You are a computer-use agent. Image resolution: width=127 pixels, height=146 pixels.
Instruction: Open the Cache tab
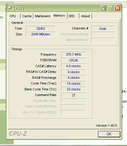[27, 16]
